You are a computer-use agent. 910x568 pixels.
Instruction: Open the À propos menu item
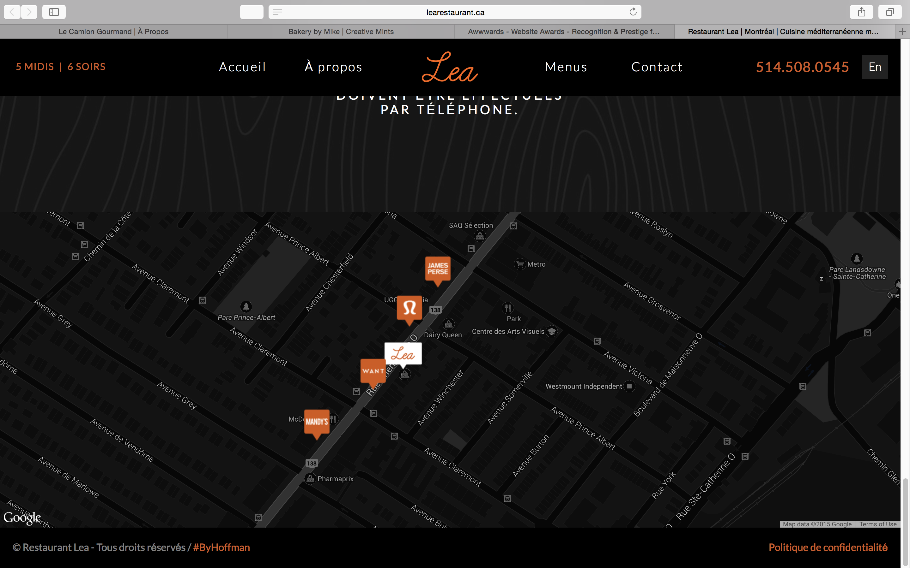333,67
